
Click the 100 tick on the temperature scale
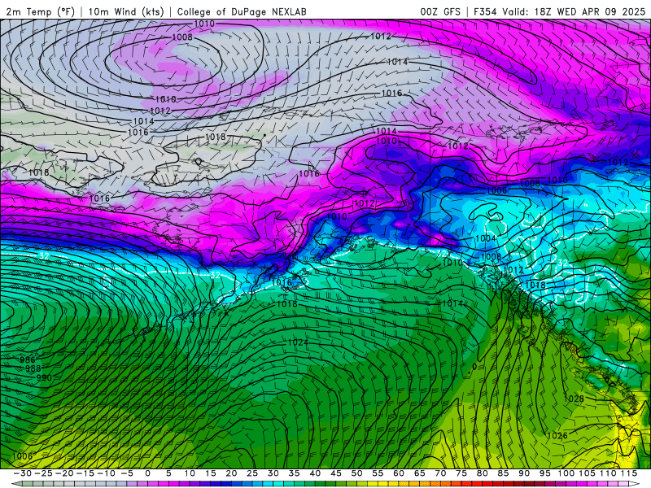(x=566, y=473)
